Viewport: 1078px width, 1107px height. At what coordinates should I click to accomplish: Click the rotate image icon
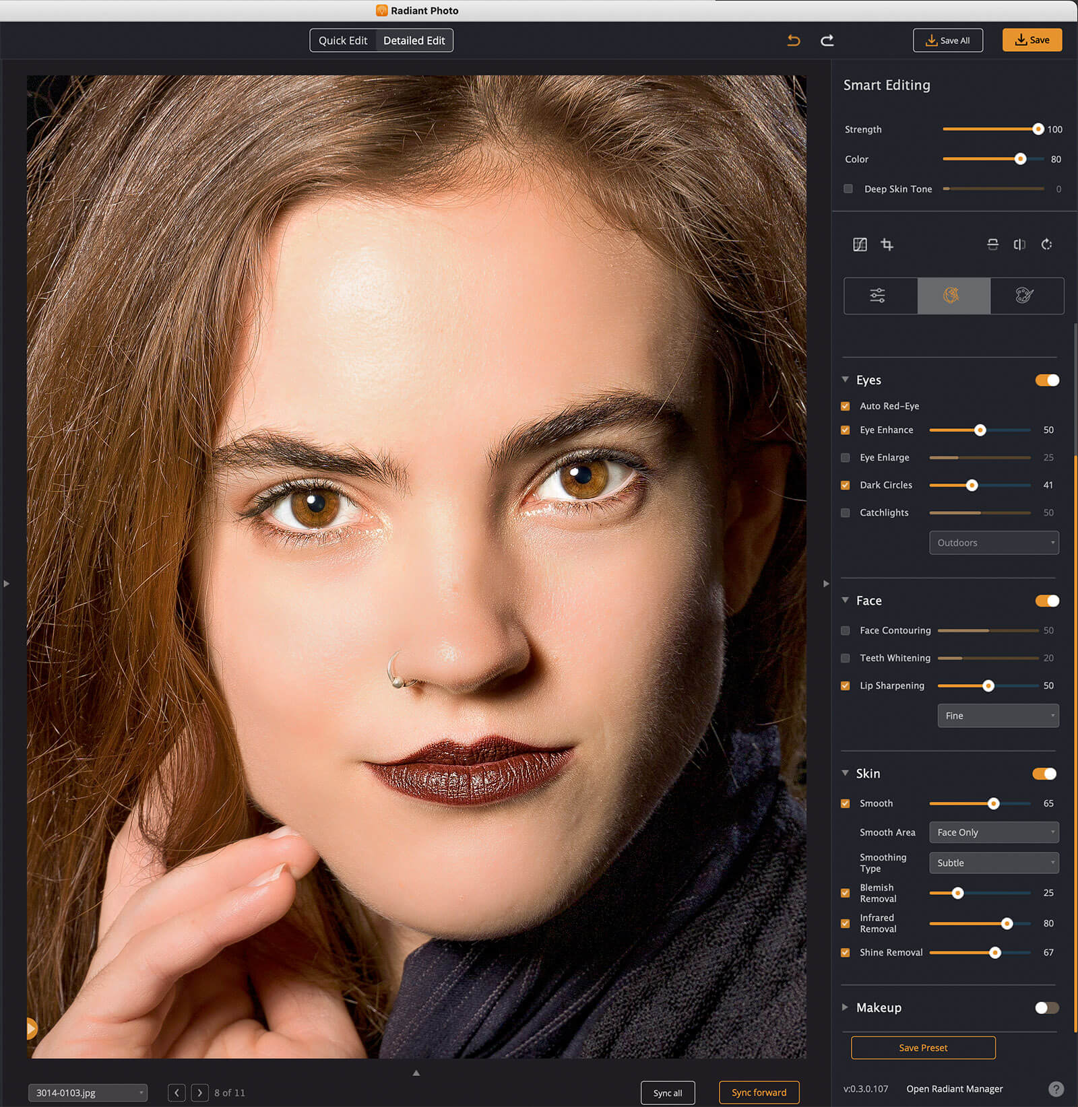[1046, 244]
